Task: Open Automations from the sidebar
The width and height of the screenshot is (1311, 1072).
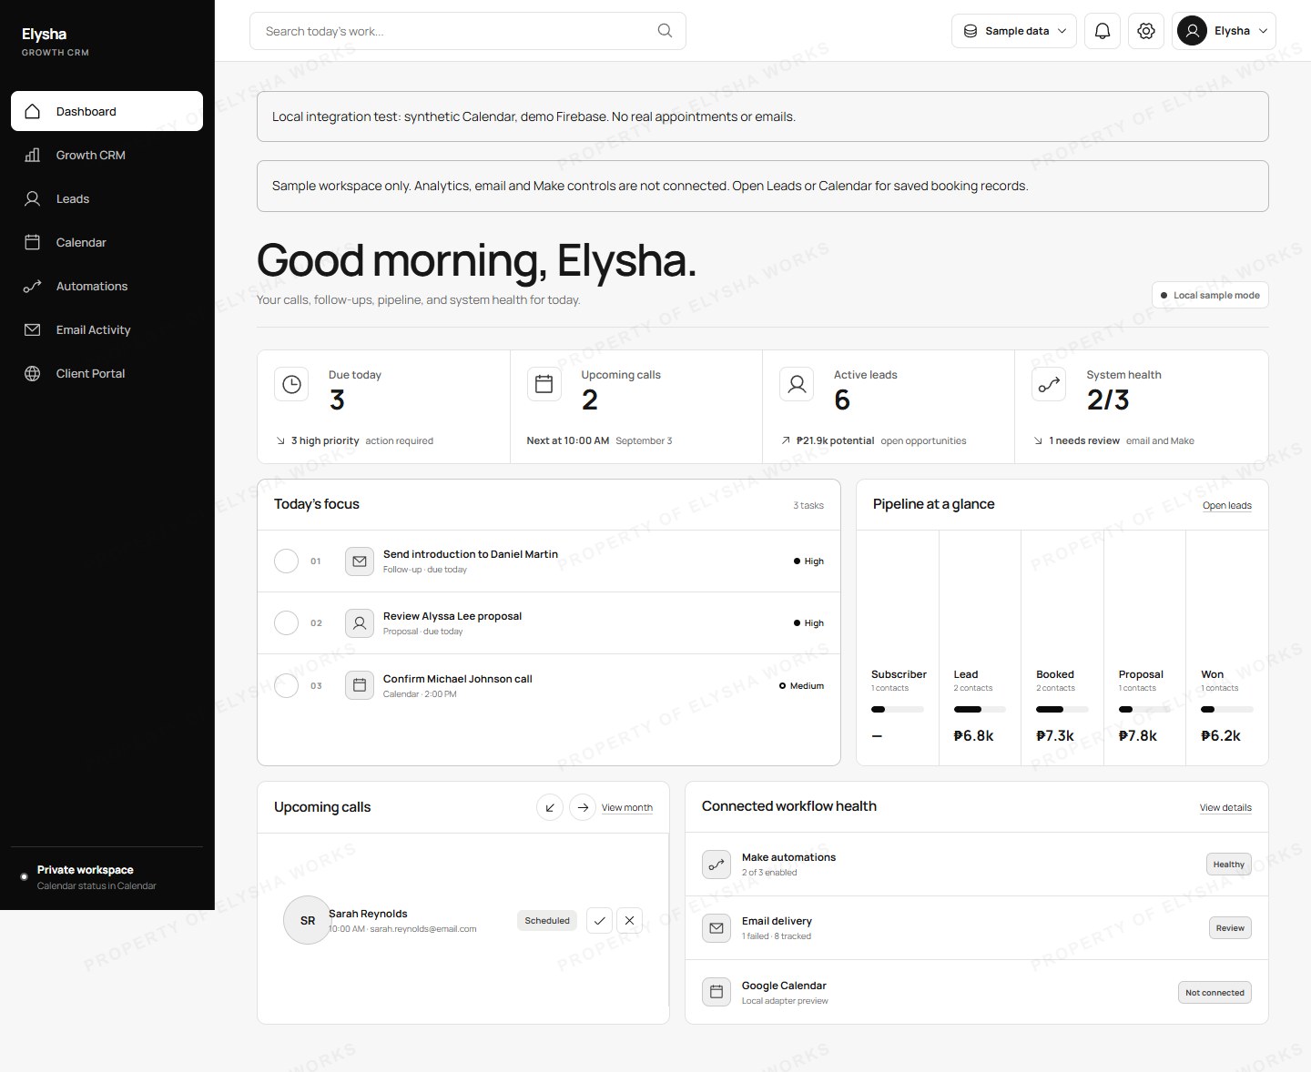Action: [x=107, y=286]
